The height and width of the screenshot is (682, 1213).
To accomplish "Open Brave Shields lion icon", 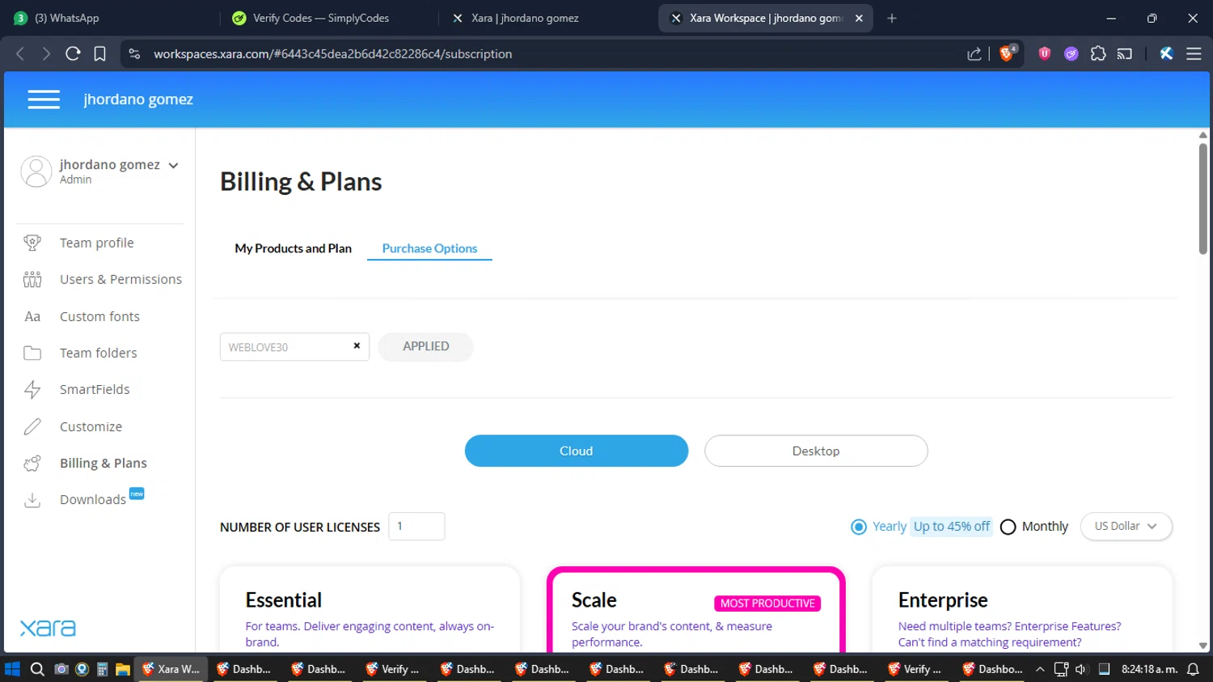I will [x=1007, y=53].
